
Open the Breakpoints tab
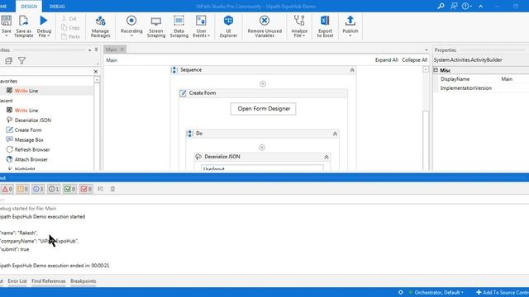pos(83,280)
